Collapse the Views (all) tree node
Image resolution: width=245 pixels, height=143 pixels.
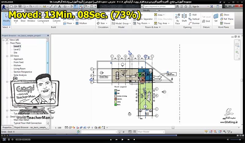[3, 40]
